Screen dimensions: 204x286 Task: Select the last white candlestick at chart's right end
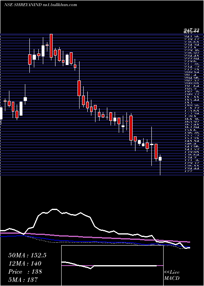tap(160, 159)
